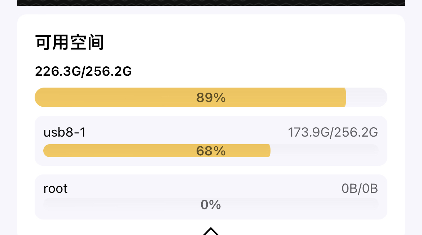The width and height of the screenshot is (422, 235).
Task: Click the usb8-1 name label
Action: coord(64,132)
